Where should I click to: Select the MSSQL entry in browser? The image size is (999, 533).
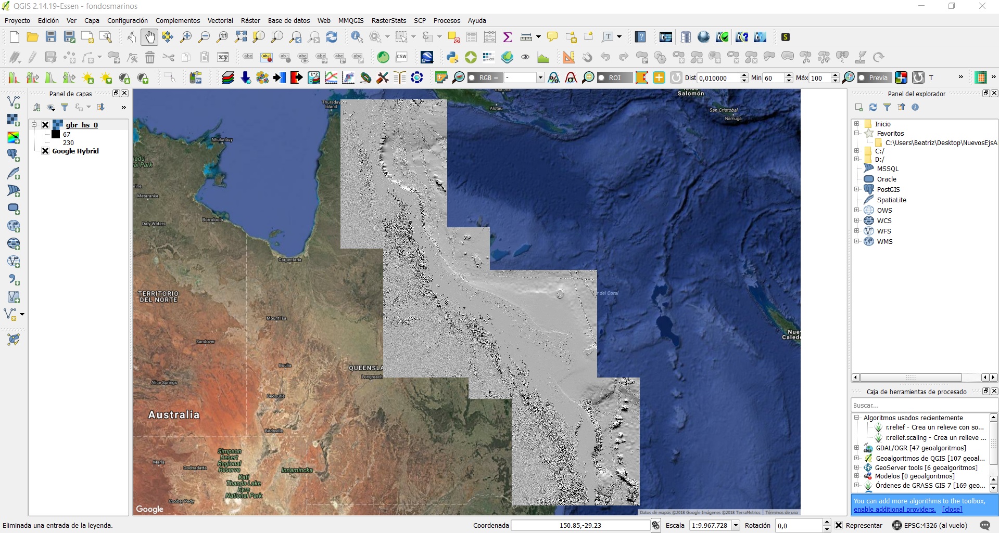888,169
